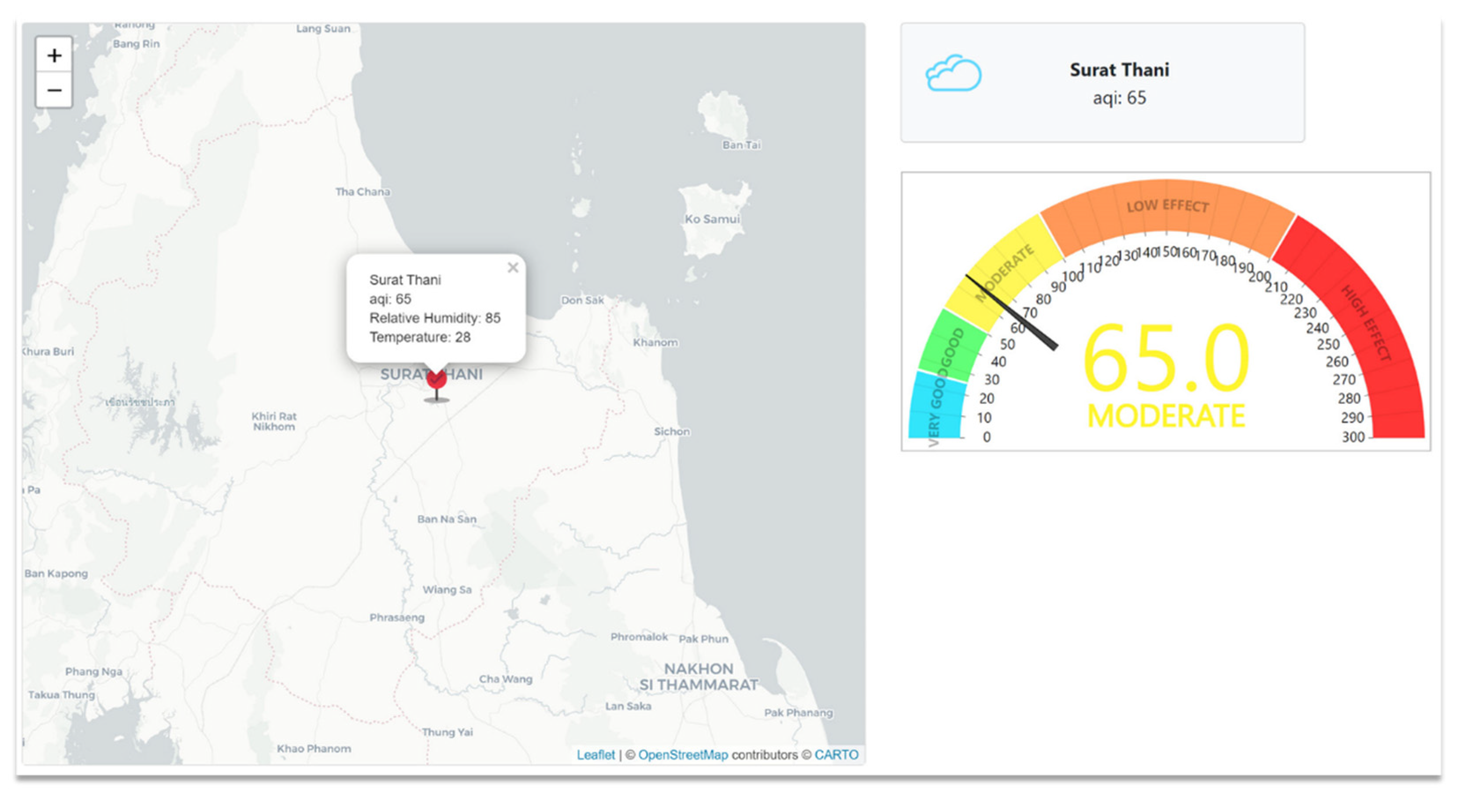Image resolution: width=1457 pixels, height=800 pixels.
Task: Zoom out on the map
Action: [54, 90]
